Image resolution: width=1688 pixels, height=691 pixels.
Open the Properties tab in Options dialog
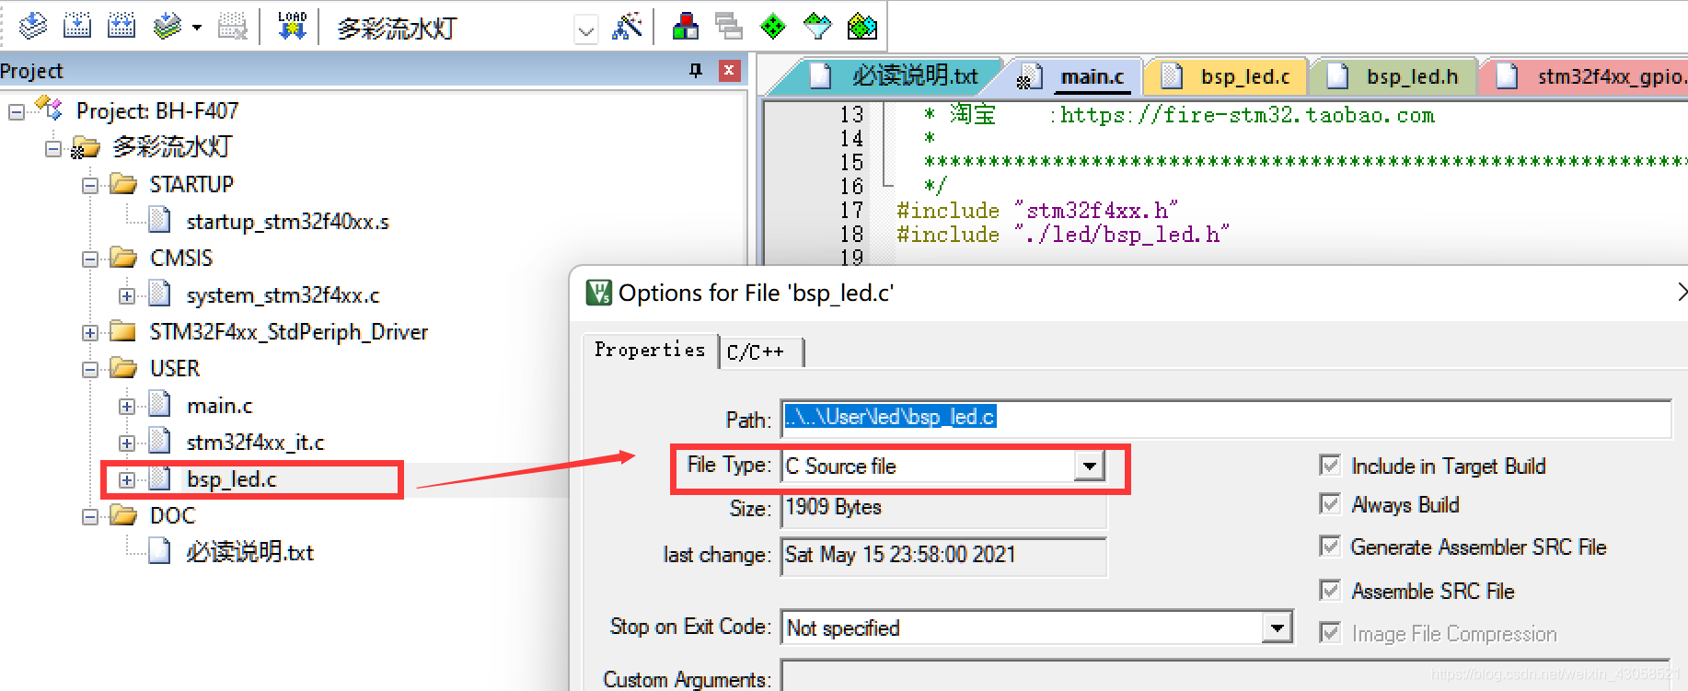(650, 350)
